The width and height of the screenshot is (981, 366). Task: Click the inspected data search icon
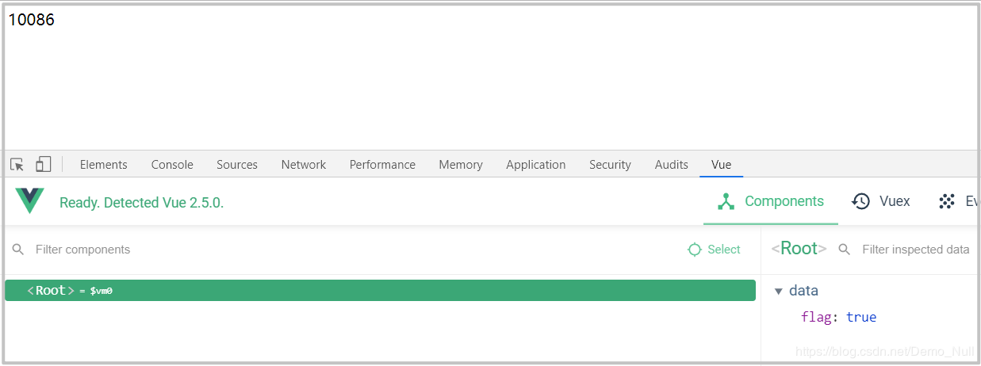(x=845, y=250)
